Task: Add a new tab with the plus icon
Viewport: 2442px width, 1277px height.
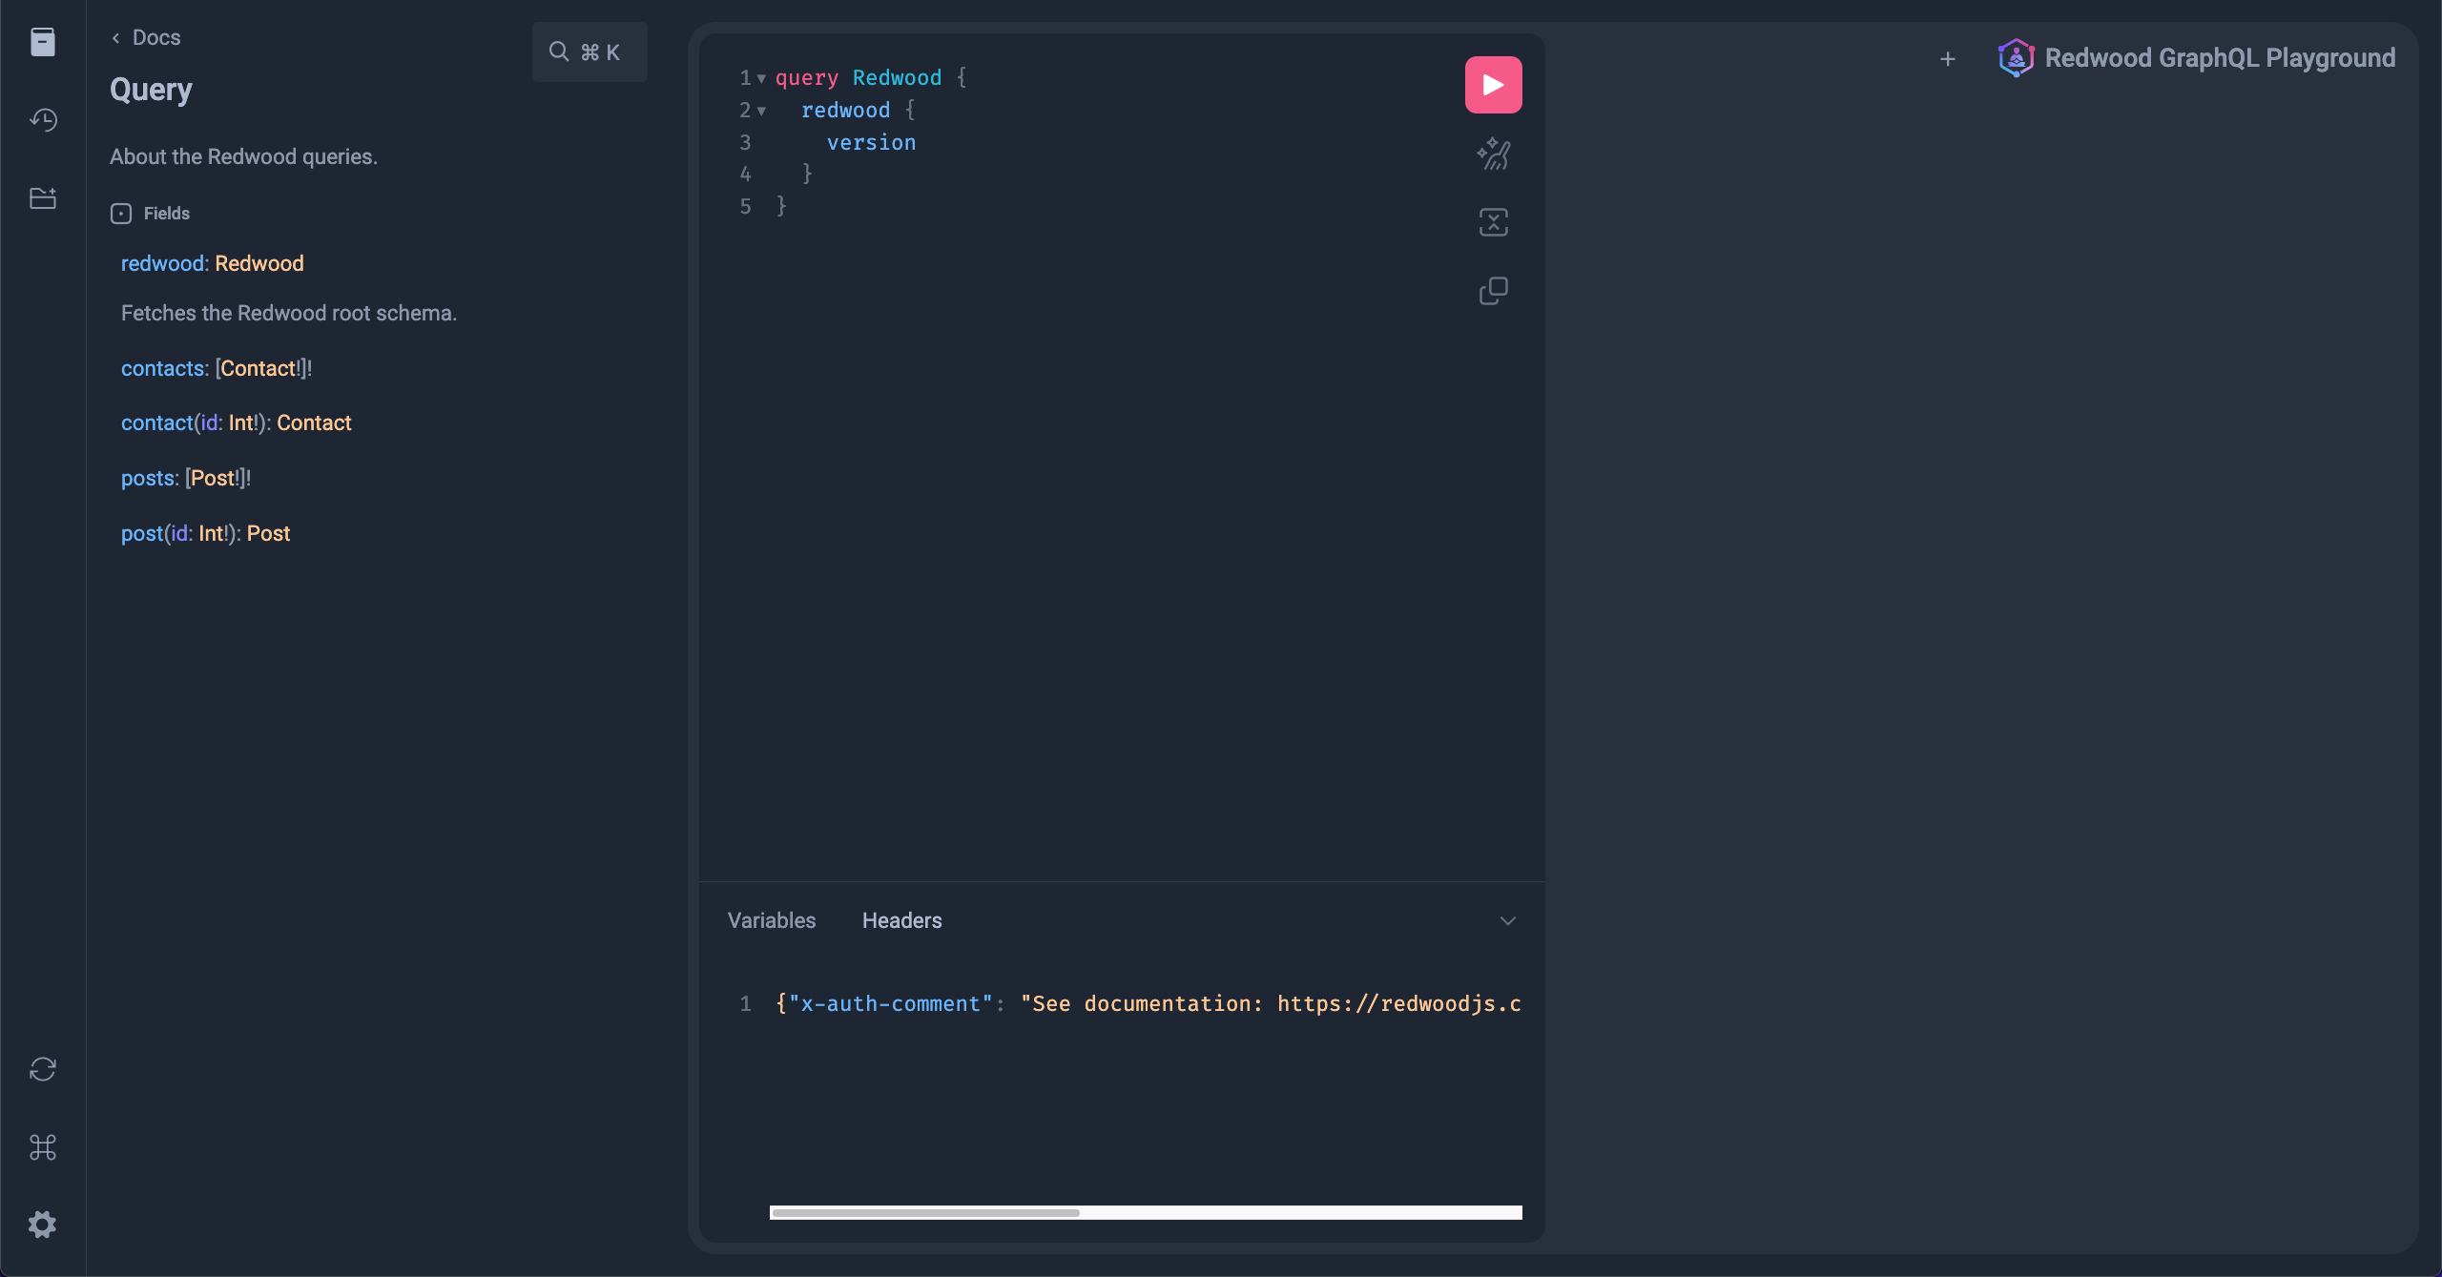Action: [1948, 59]
